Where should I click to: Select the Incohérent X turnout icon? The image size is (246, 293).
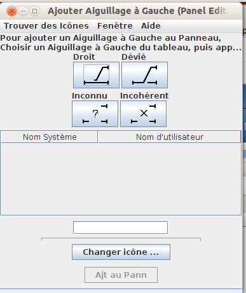pos(143,114)
